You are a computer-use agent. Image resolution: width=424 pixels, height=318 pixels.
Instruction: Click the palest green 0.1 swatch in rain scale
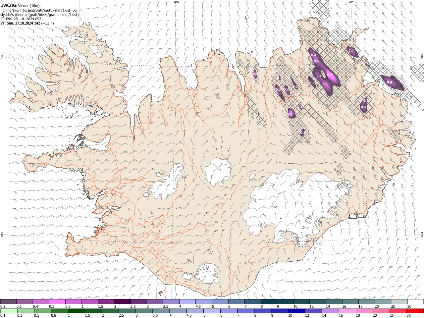click(9, 311)
